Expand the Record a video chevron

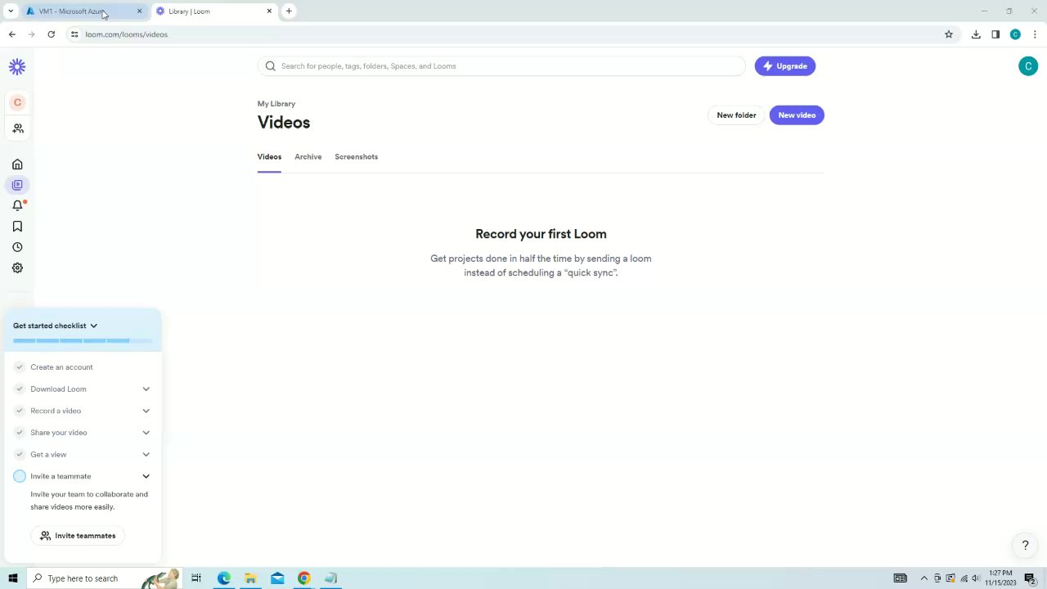[x=146, y=411]
